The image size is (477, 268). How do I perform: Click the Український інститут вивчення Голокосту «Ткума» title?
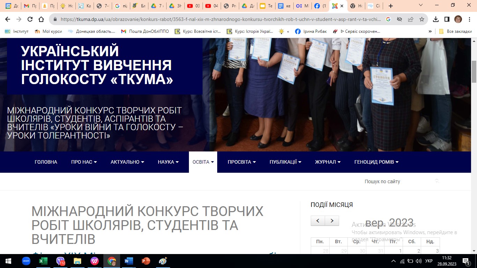point(97,65)
